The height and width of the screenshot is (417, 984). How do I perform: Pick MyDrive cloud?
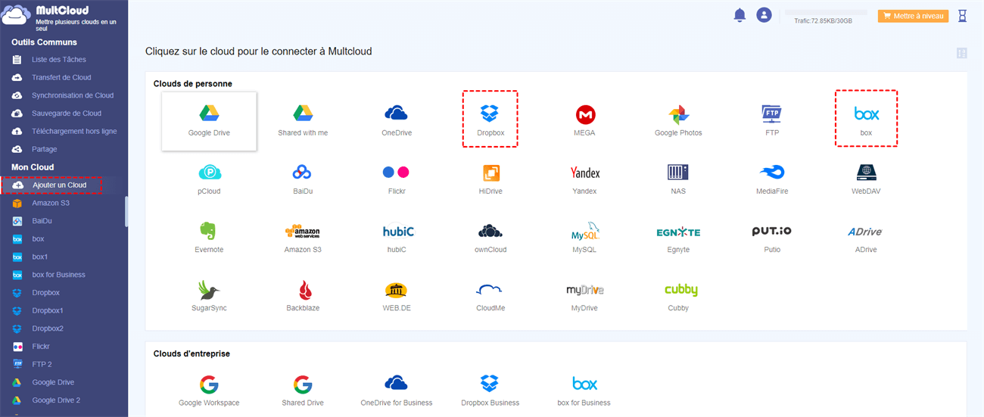tap(584, 297)
